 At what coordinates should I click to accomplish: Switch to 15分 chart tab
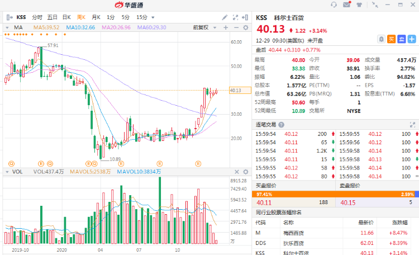click(x=142, y=17)
